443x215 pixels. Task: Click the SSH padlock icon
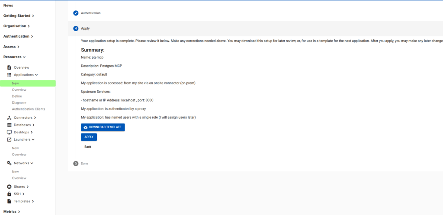click(x=9, y=194)
